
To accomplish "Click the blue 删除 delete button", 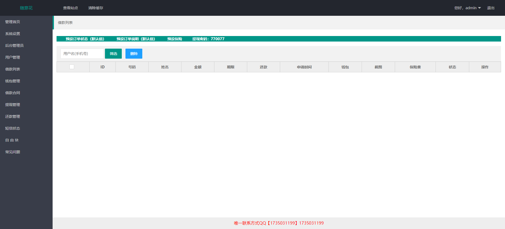I will [x=134, y=54].
